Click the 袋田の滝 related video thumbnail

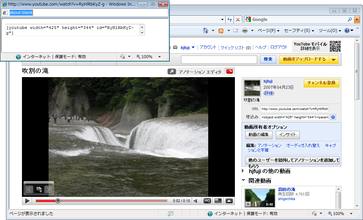[260, 198]
